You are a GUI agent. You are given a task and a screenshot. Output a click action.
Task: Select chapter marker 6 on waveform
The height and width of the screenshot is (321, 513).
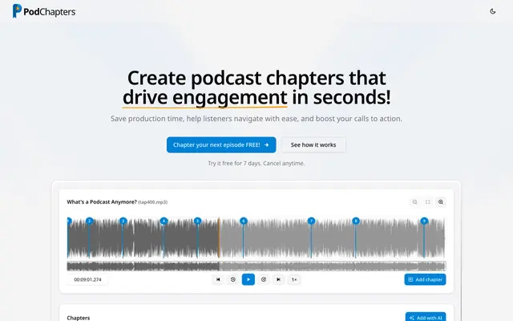point(244,221)
